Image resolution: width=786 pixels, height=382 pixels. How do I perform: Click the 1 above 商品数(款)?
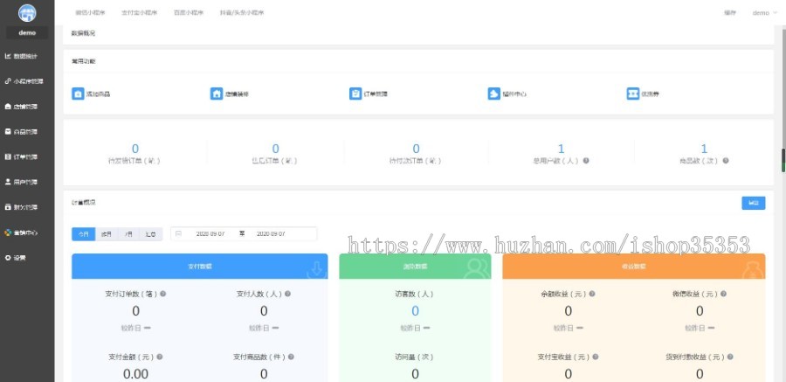click(x=704, y=149)
